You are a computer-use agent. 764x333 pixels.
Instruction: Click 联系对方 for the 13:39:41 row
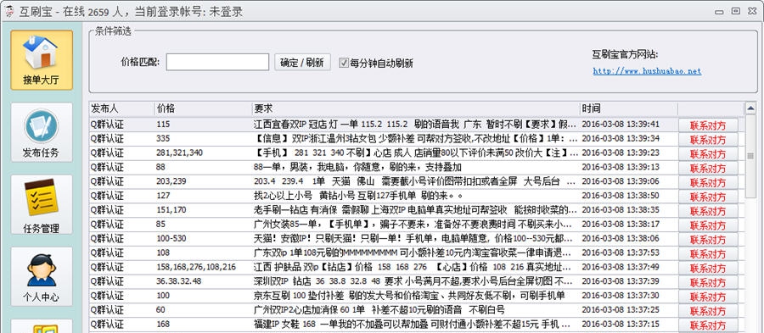click(x=708, y=125)
